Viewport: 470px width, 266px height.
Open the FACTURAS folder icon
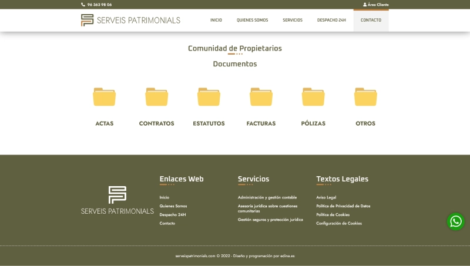[x=261, y=97]
